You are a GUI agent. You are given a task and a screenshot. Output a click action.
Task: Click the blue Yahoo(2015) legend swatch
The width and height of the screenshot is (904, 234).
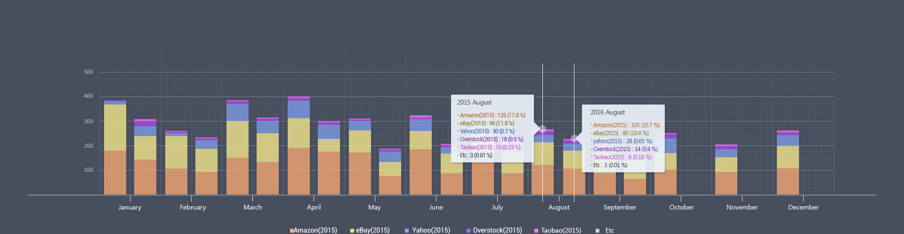[x=407, y=231]
